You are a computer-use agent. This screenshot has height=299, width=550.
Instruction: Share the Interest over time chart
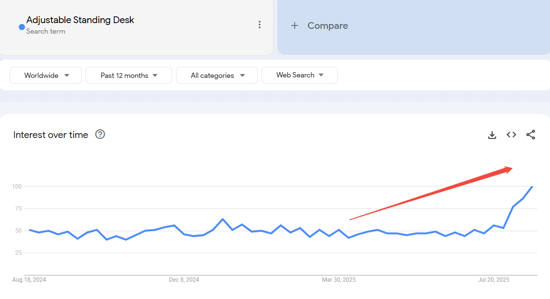[531, 135]
